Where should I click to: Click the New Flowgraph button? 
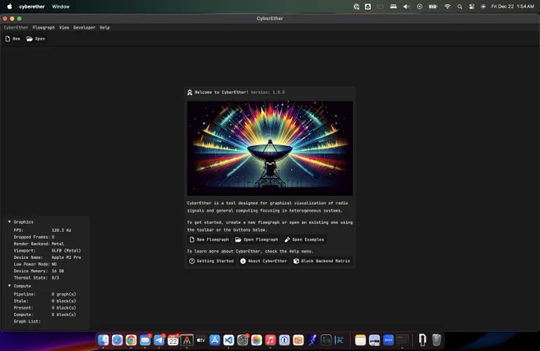209,239
